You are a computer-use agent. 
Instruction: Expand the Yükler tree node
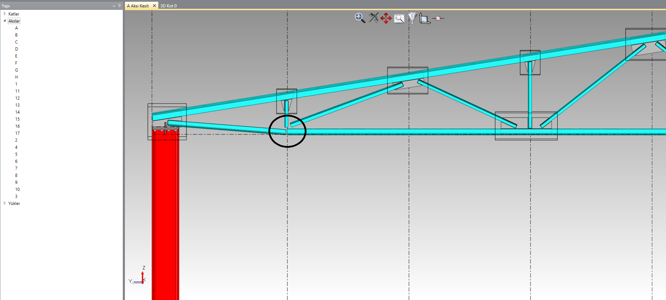(x=5, y=203)
